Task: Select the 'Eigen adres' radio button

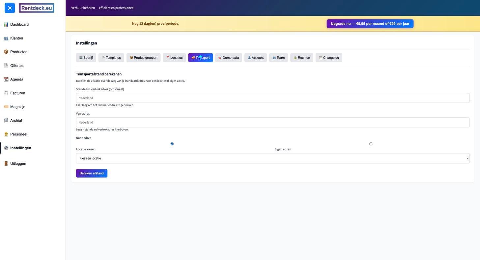Action: pos(371,144)
